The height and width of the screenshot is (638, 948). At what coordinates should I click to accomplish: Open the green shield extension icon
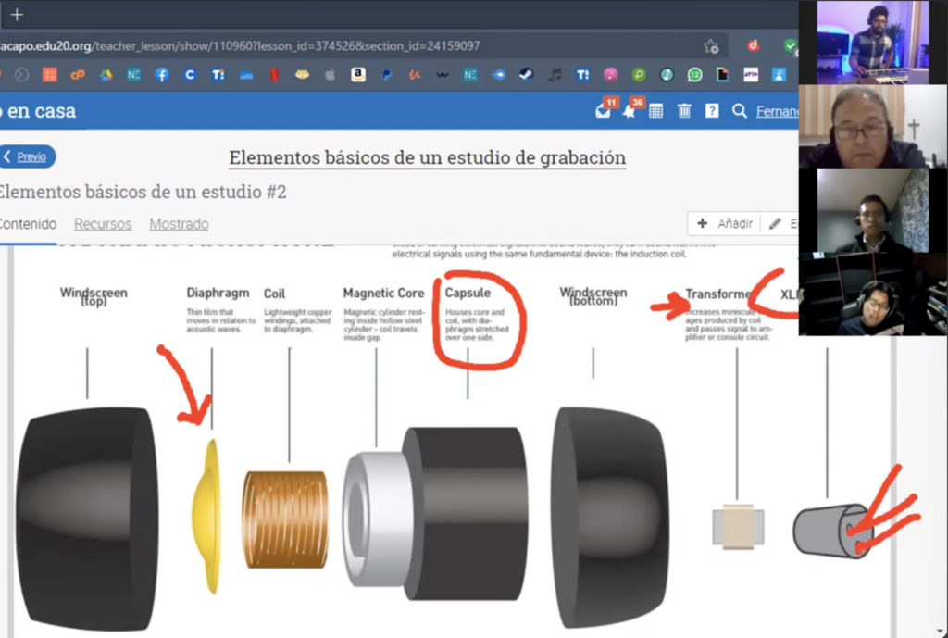click(790, 45)
